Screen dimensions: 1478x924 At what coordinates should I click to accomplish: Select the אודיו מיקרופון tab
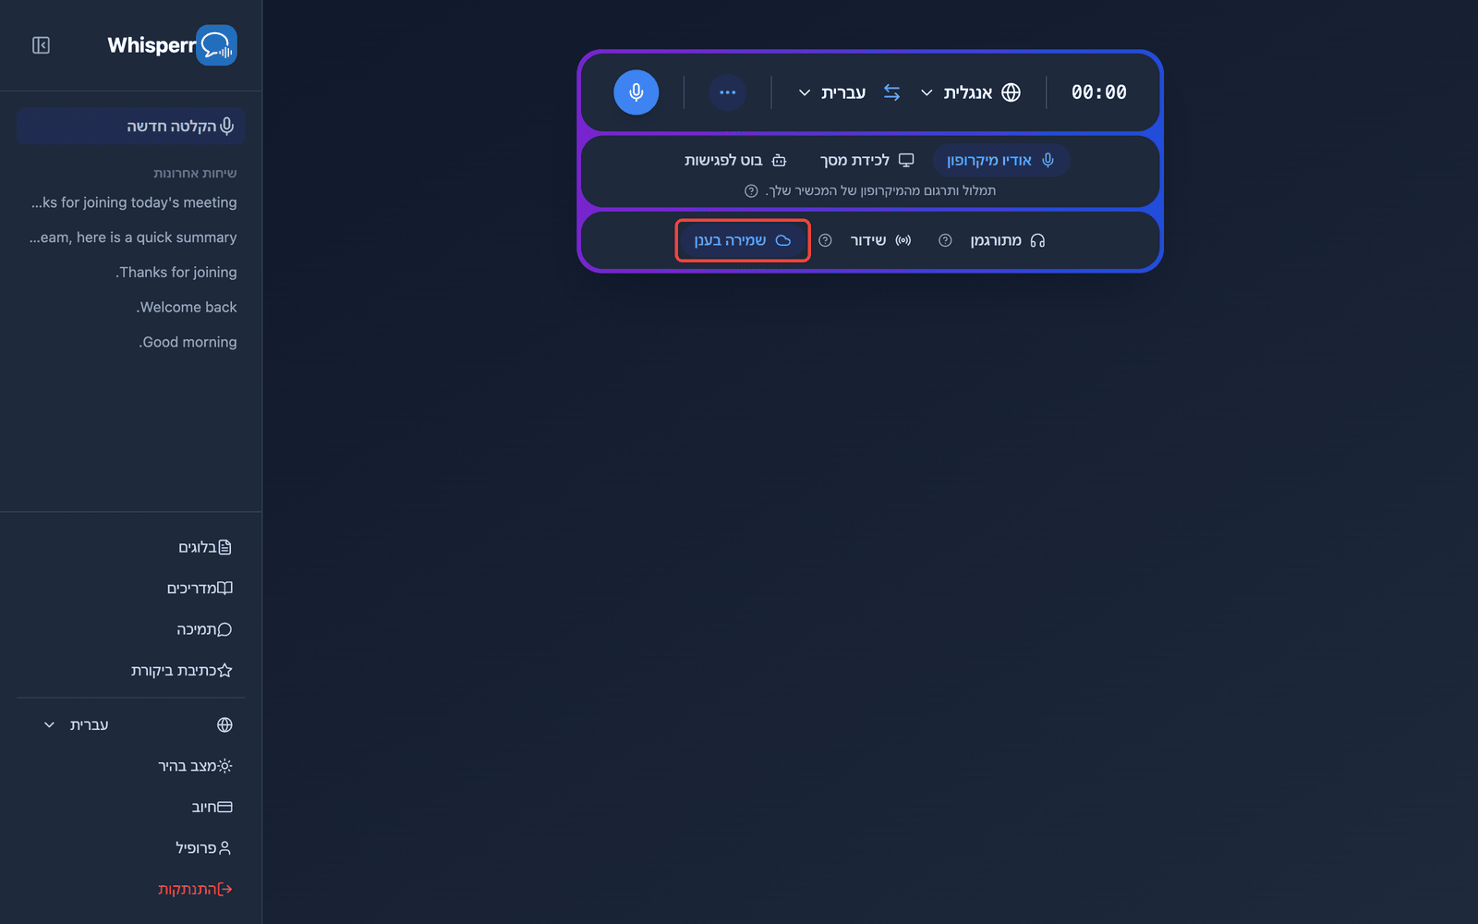(1000, 160)
